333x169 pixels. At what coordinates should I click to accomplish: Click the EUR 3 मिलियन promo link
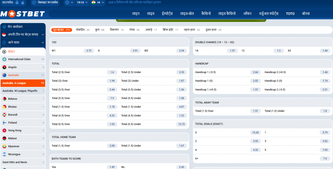(x=135, y=3)
